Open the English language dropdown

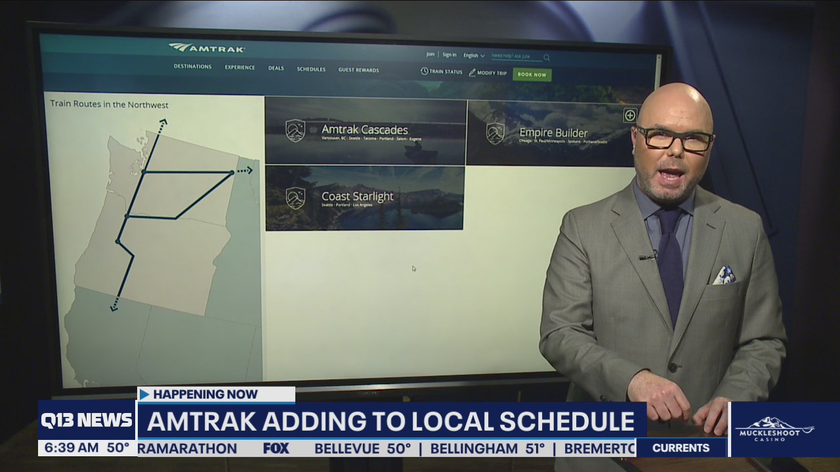[473, 55]
